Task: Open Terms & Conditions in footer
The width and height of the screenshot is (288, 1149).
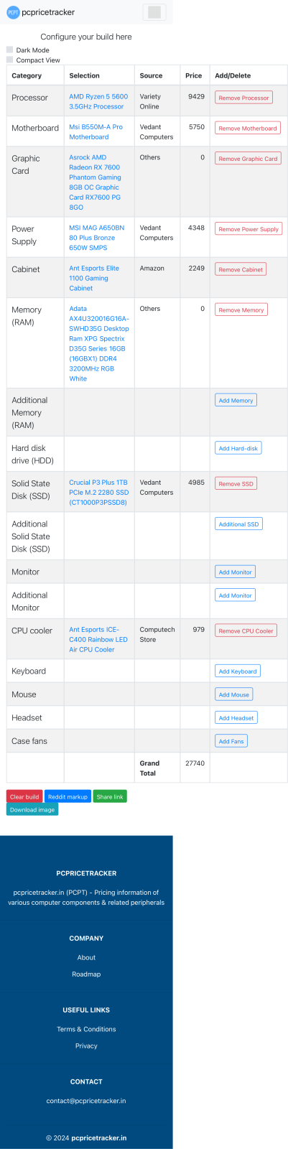Action: coord(86,1029)
